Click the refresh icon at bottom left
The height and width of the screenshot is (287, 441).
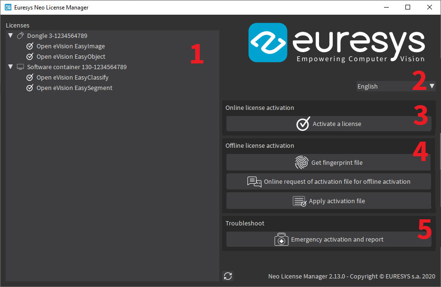tap(227, 276)
